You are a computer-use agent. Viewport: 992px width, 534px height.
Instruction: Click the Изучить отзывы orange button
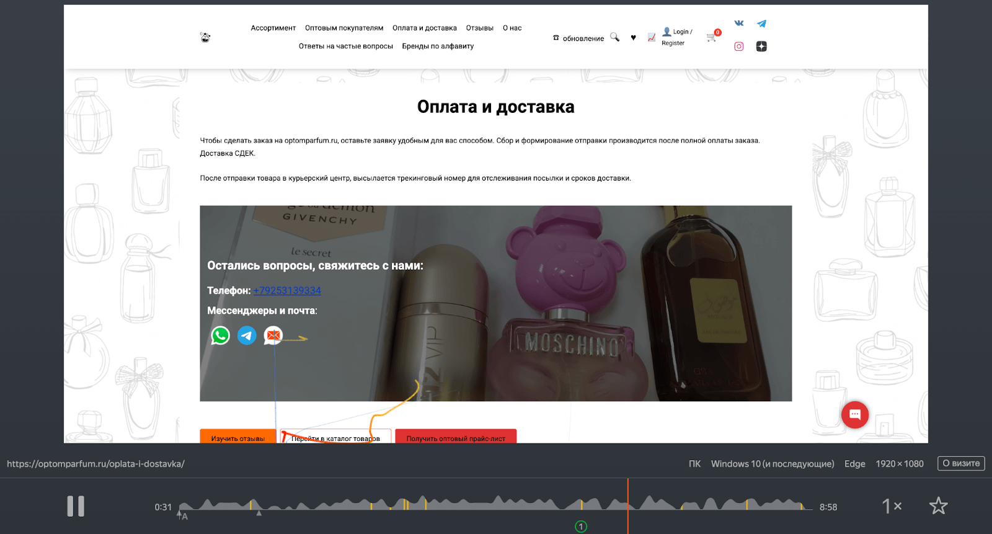(238, 437)
